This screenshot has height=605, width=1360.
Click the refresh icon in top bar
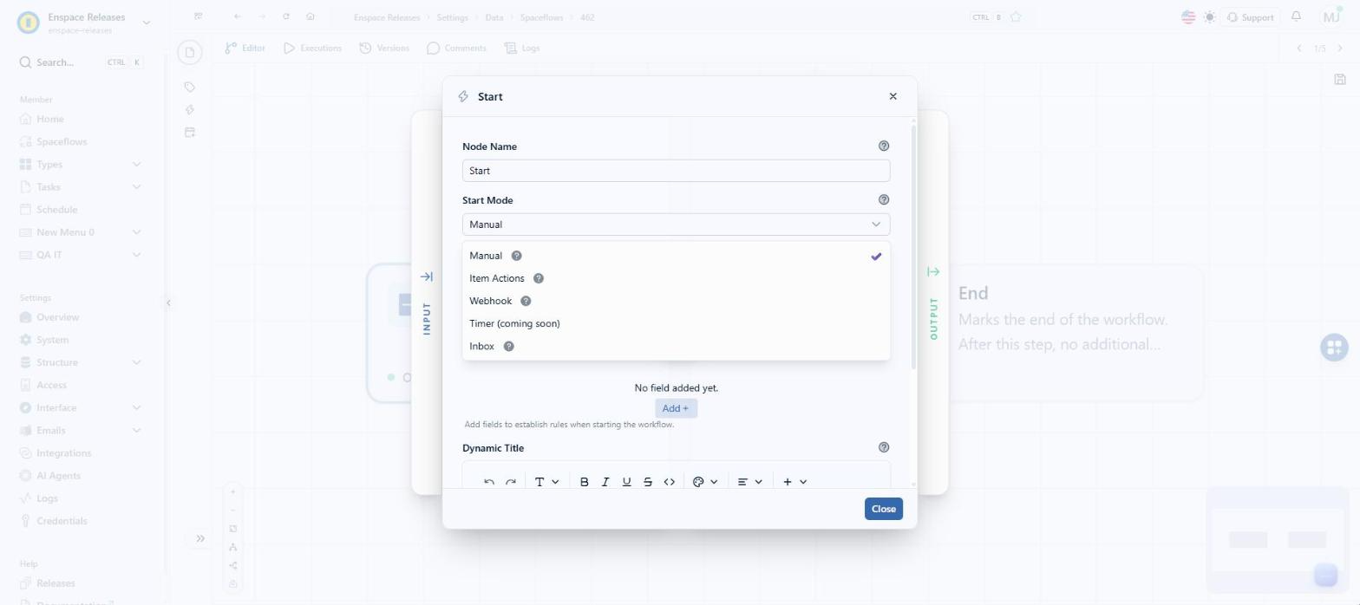tap(286, 16)
